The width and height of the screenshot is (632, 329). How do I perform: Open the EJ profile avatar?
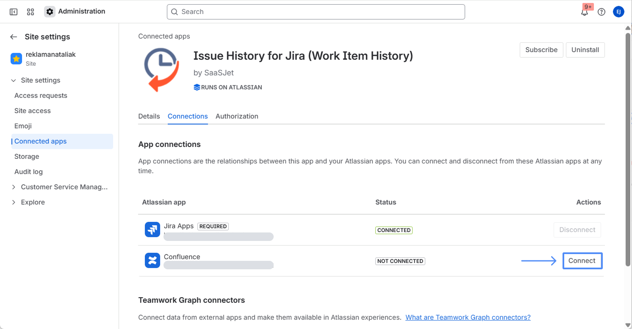(x=618, y=12)
